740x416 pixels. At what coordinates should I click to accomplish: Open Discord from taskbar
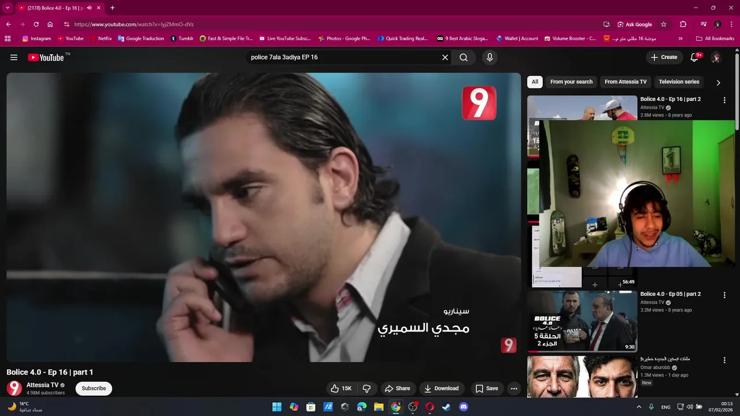[x=463, y=407]
